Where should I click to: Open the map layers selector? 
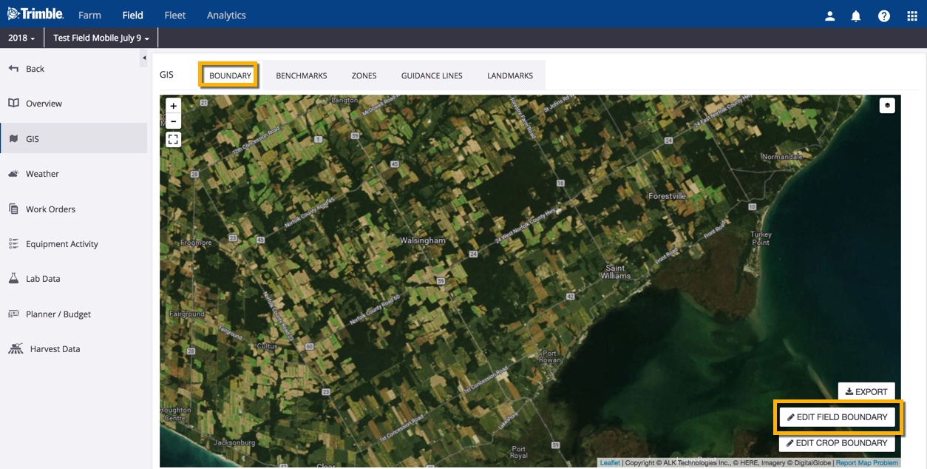(x=887, y=105)
